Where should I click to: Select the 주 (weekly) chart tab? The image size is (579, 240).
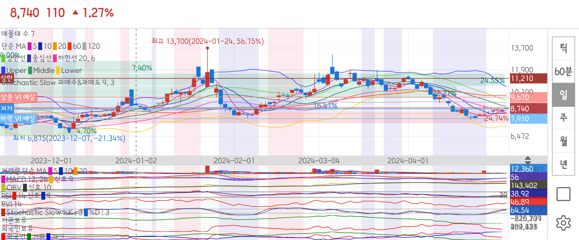click(x=563, y=118)
